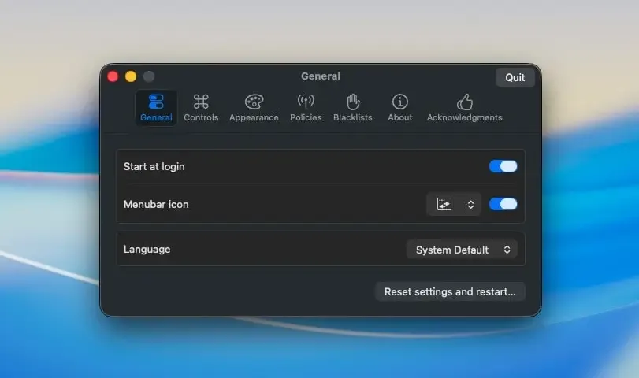
Task: Click the Language label
Action: 147,250
